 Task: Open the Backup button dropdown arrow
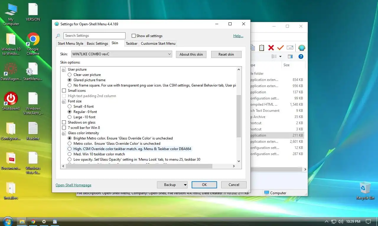click(185, 185)
